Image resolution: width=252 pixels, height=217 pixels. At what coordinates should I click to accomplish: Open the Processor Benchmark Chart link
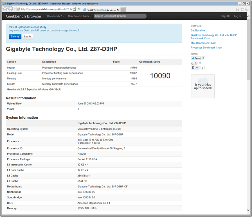tap(206, 48)
